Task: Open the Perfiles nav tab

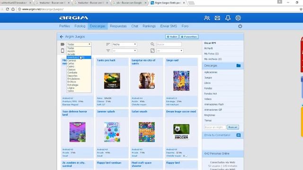Action: click(x=64, y=26)
